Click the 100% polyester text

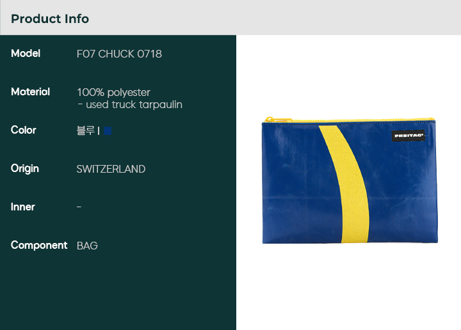pos(113,93)
